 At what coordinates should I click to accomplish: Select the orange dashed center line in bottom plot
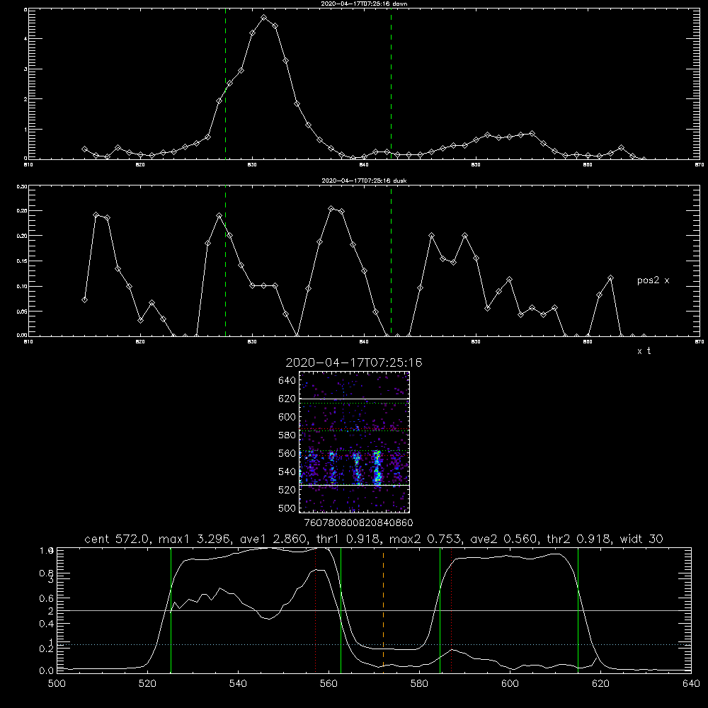[383, 610]
